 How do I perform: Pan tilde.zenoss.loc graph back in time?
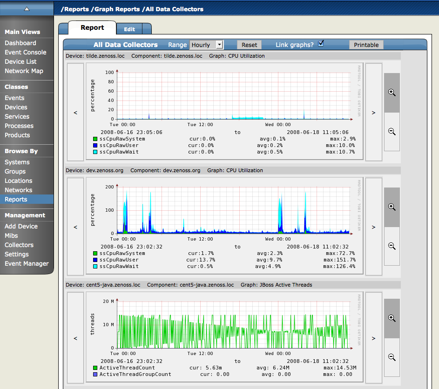click(75, 113)
